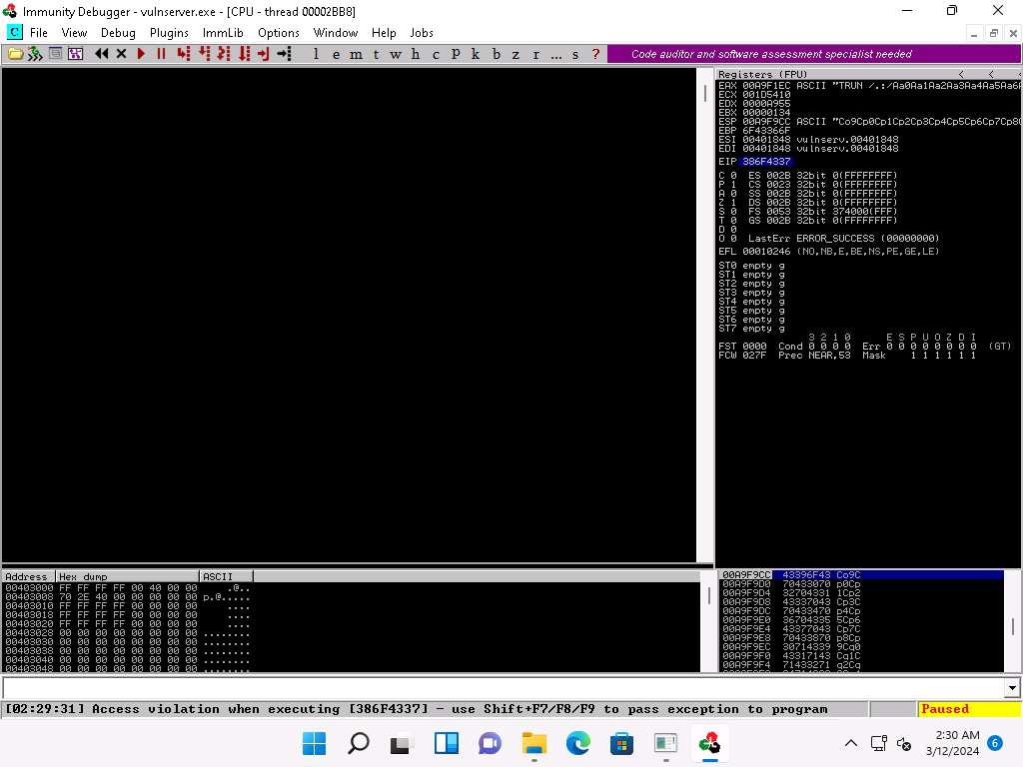Click the Pause execution icon
Screen dimensions: 1023x767
tap(161, 54)
